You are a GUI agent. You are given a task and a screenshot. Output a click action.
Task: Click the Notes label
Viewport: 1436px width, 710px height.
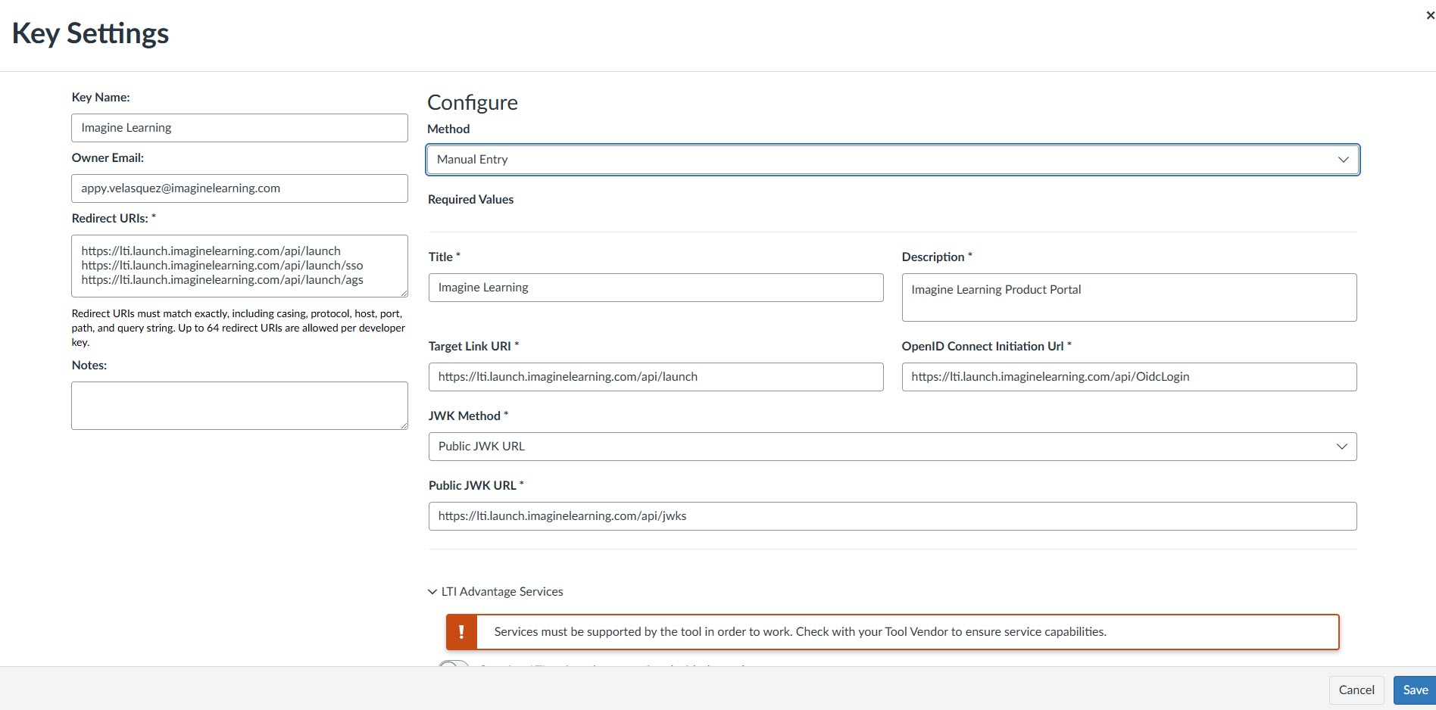(x=89, y=365)
